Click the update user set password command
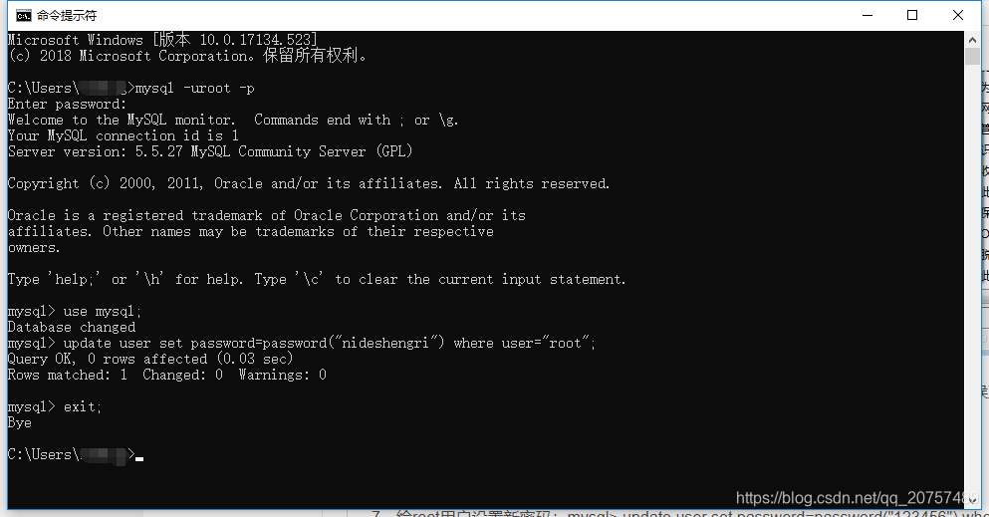The image size is (989, 517). (330, 344)
